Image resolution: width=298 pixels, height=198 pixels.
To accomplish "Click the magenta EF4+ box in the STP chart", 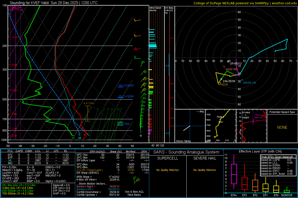I will pos(234,174).
